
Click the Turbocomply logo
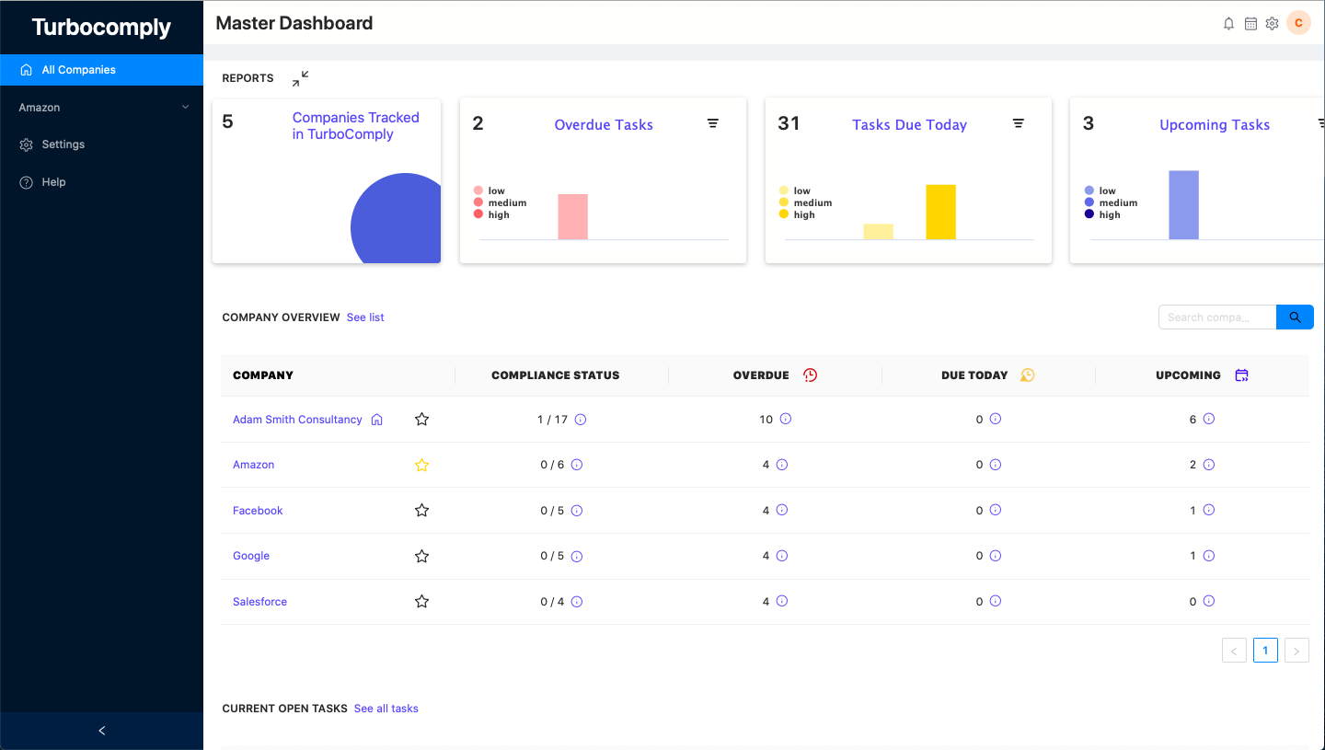[x=101, y=28]
